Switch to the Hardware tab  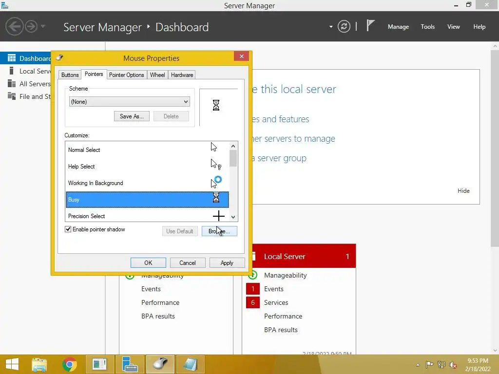tap(182, 75)
